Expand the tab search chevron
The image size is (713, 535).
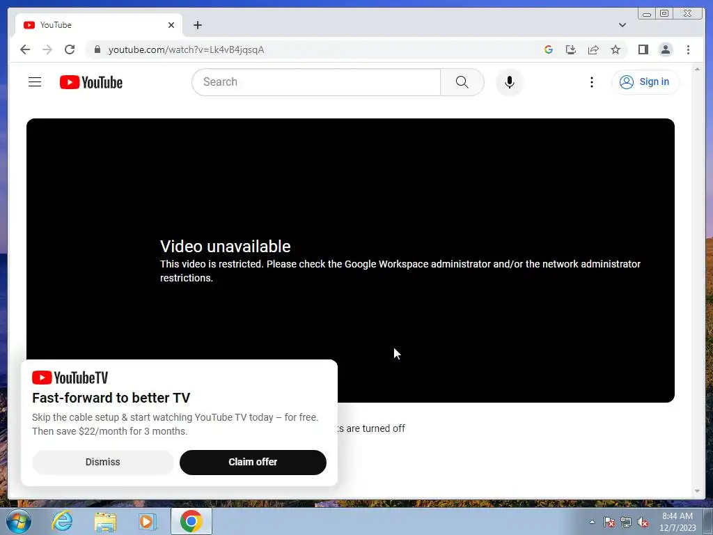622,25
